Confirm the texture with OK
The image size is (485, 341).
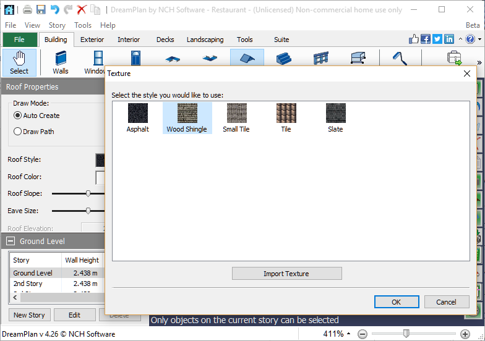coord(396,302)
